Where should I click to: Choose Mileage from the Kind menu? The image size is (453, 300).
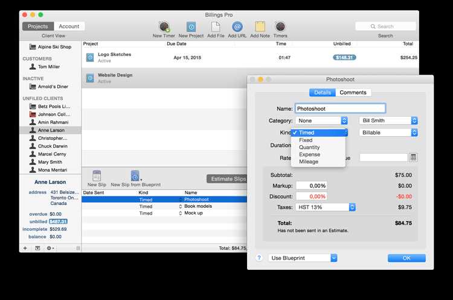tap(318, 161)
